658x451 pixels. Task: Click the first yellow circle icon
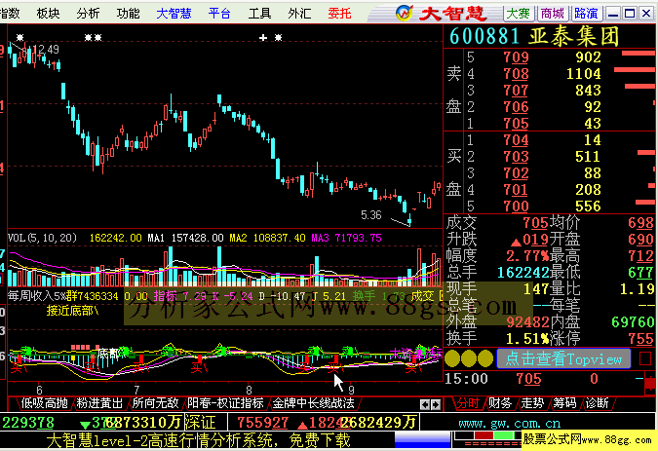pyautogui.click(x=452, y=358)
